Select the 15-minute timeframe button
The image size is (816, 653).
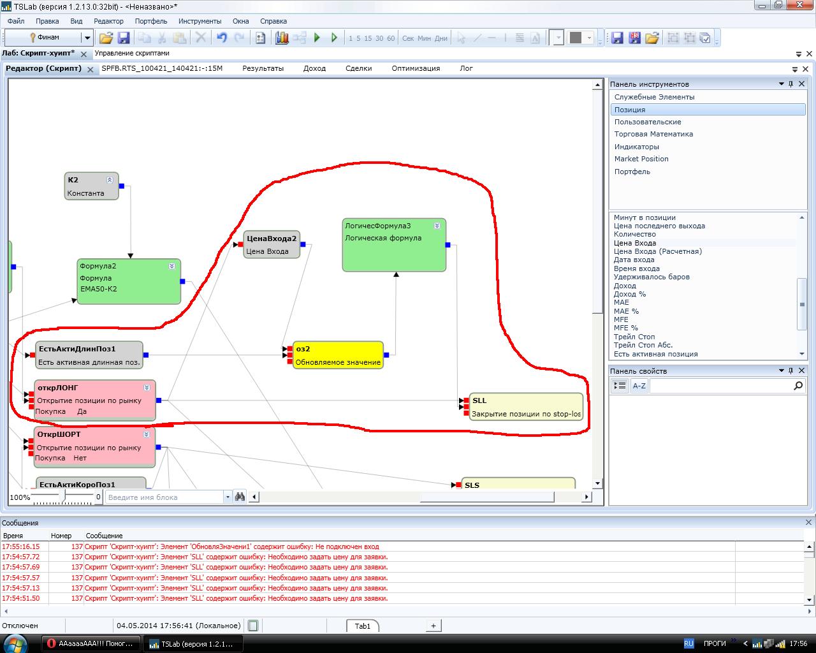tap(368, 38)
